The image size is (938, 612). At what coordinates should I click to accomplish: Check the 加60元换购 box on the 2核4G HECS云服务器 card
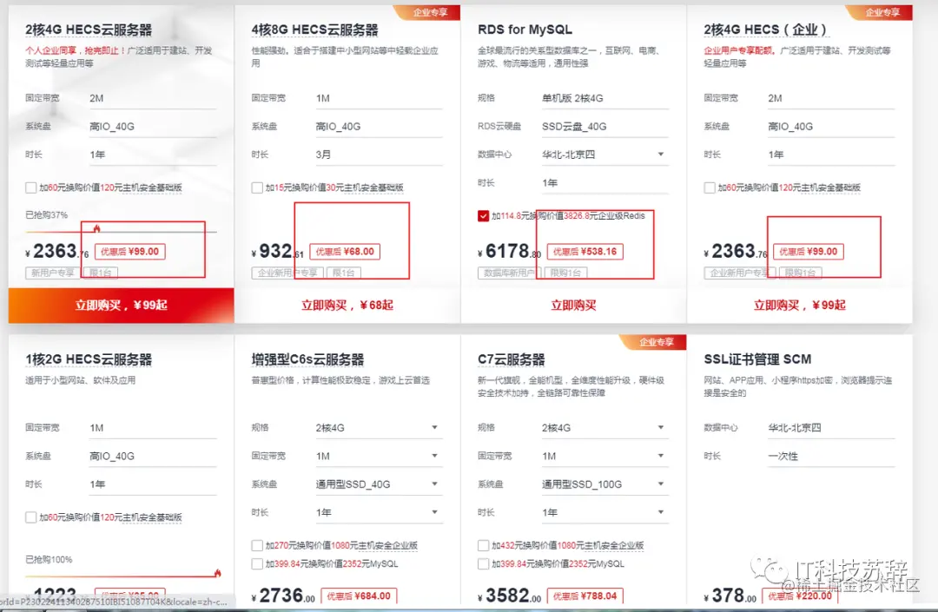[31, 188]
